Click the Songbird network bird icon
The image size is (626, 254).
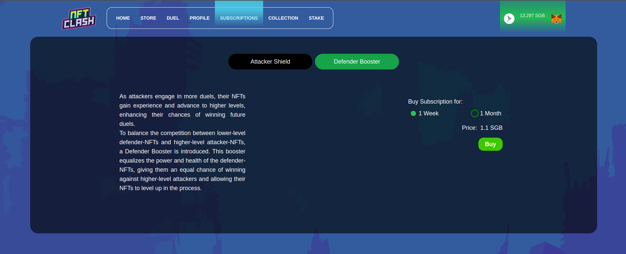click(509, 18)
